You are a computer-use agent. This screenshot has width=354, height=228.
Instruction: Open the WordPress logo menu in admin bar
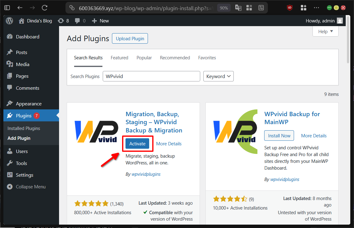(9, 21)
